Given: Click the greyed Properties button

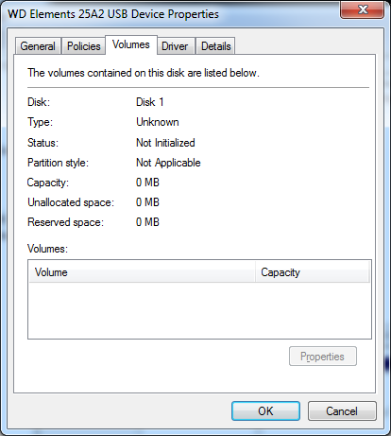Looking at the screenshot, I should click(x=323, y=357).
